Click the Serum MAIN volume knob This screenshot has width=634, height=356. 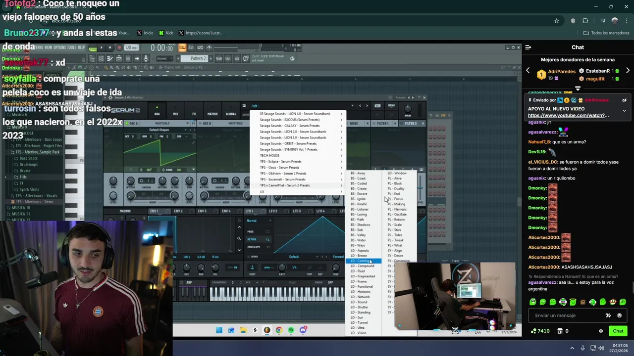tap(408, 109)
